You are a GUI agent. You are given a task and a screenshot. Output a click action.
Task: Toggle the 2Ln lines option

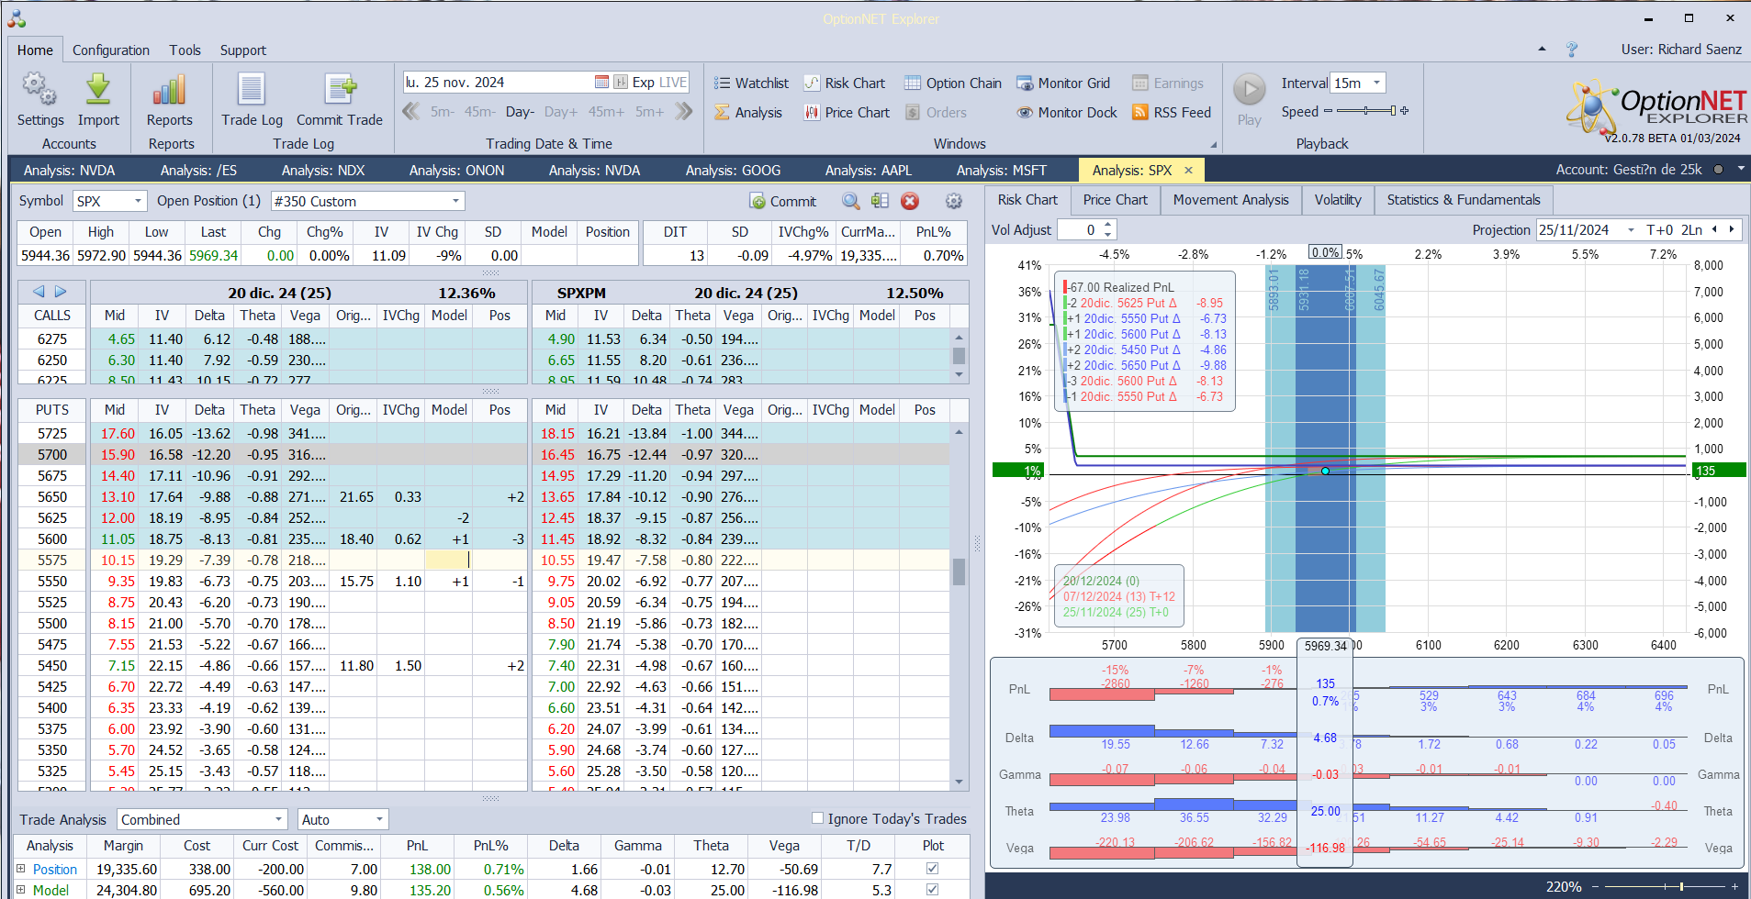pos(1691,230)
